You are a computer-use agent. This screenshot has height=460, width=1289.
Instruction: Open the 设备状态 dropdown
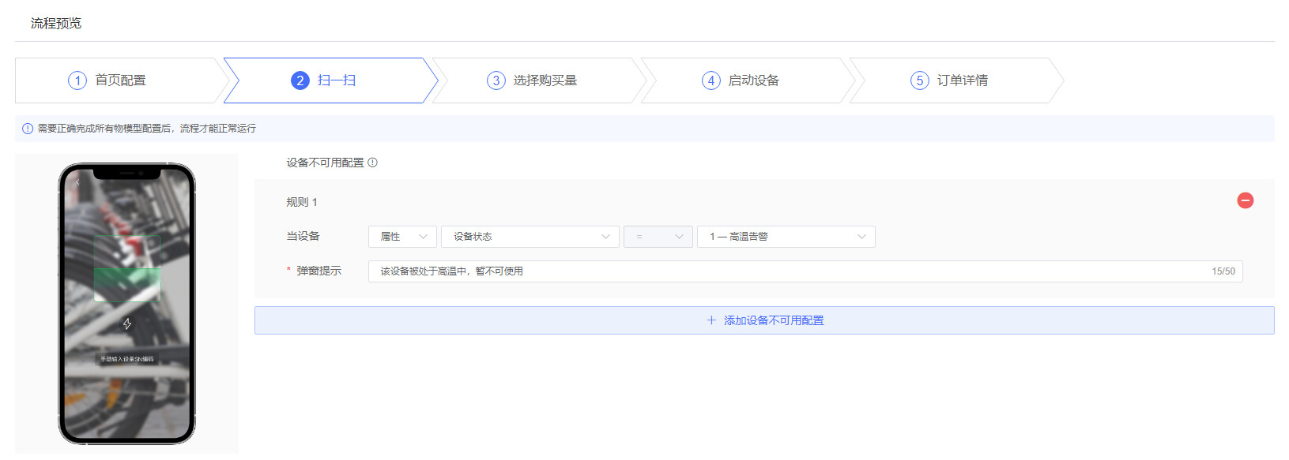(x=530, y=237)
